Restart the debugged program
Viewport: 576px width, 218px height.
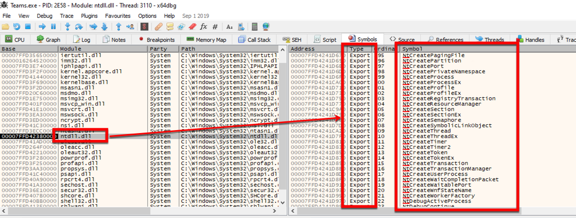[x=17, y=26]
